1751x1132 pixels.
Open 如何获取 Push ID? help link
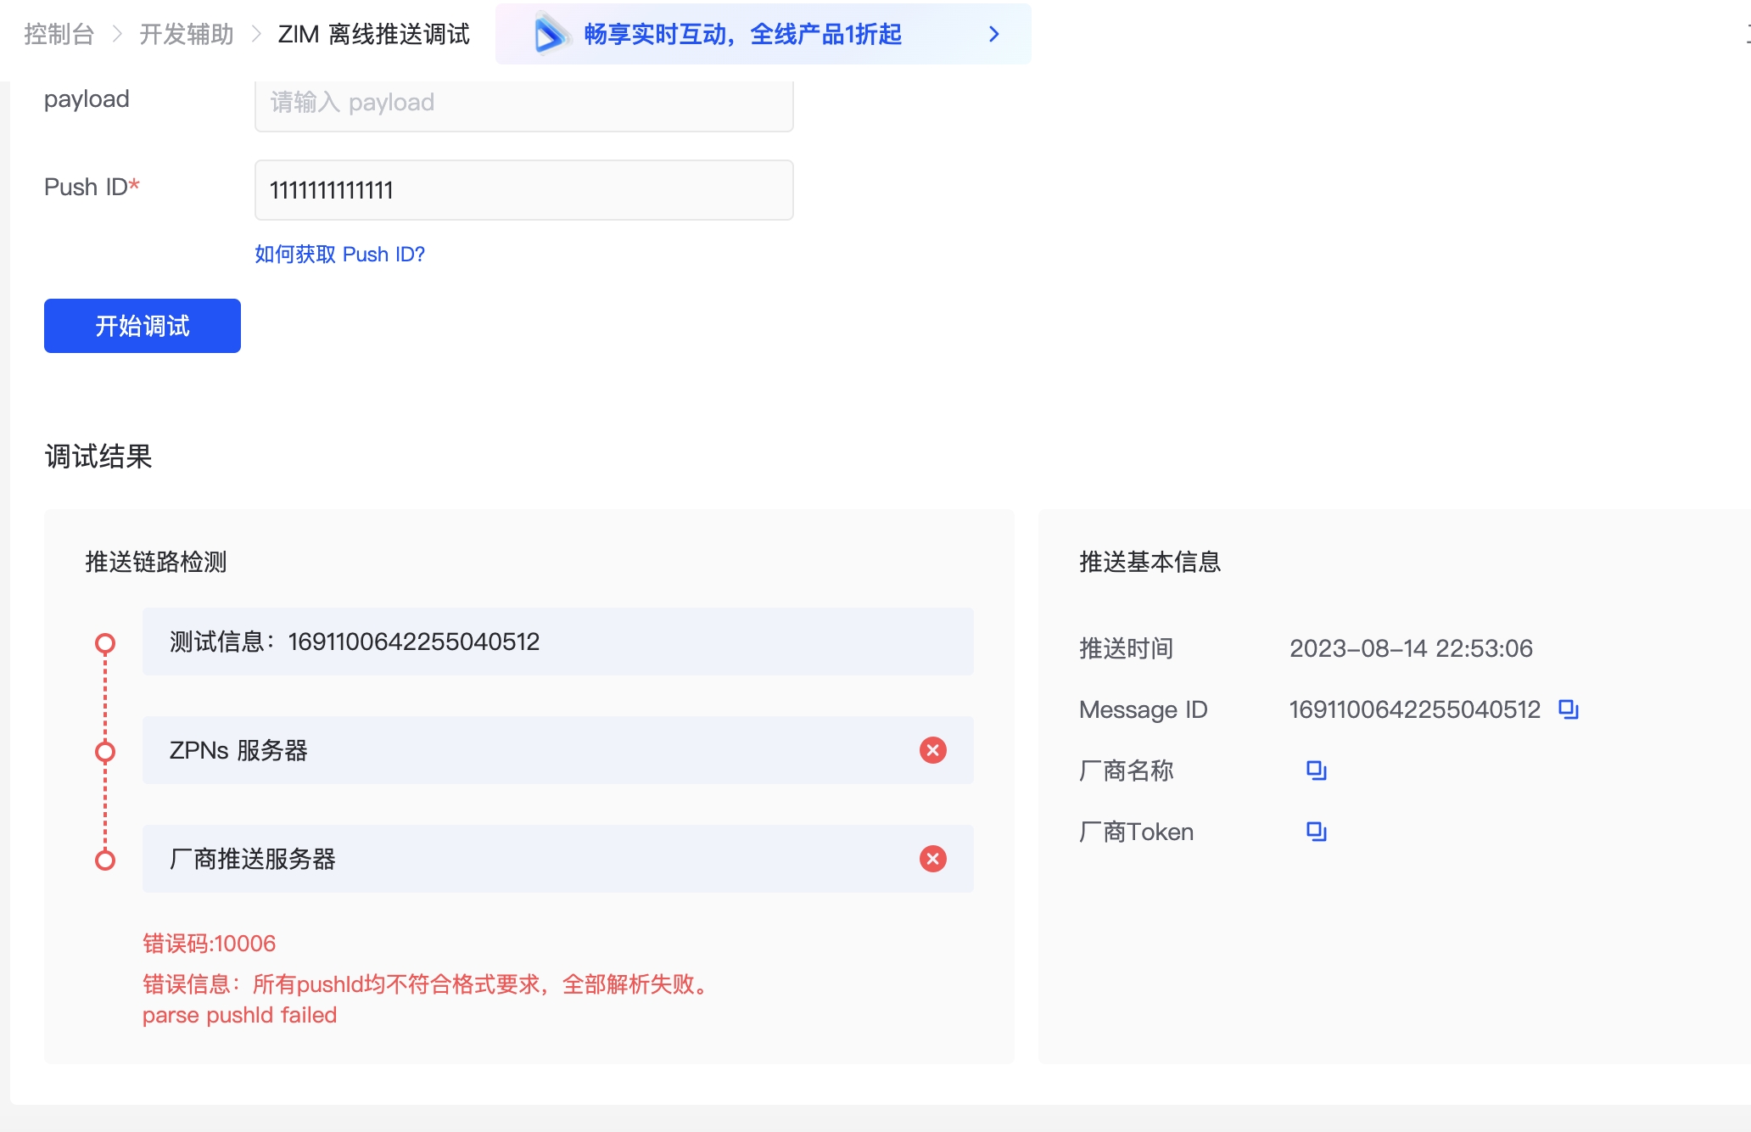coord(339,255)
